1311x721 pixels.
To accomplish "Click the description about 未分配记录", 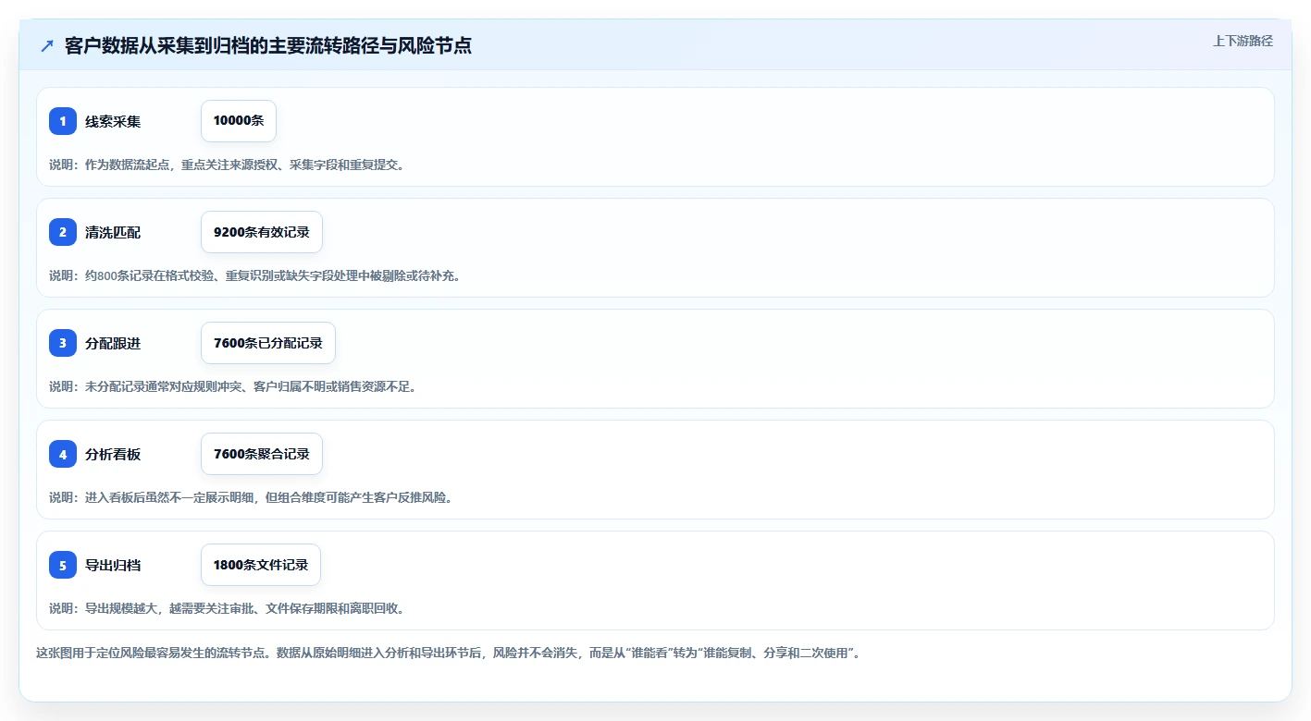I will [233, 386].
